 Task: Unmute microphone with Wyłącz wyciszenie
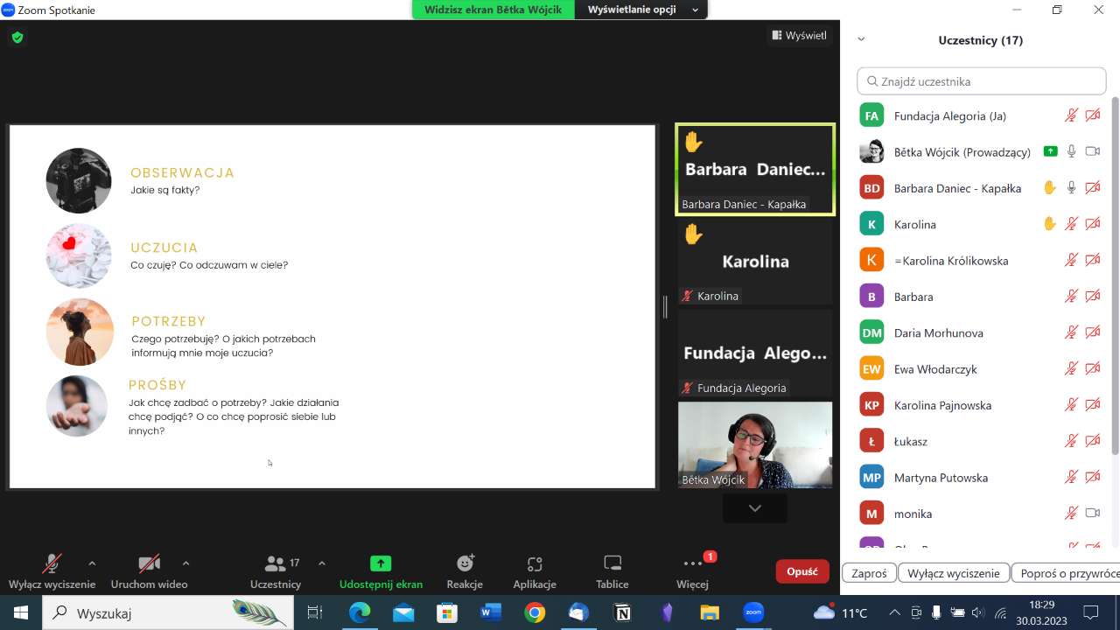tap(52, 571)
